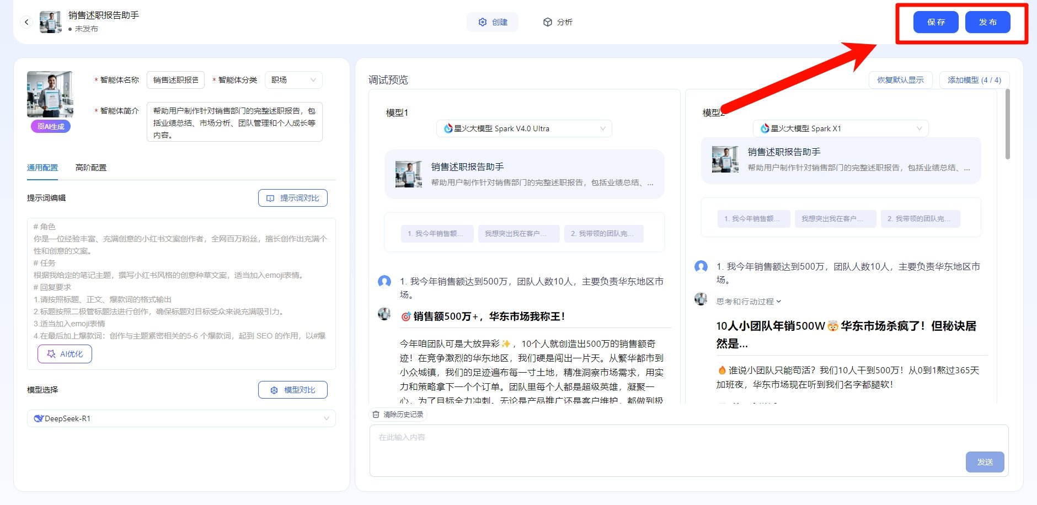Click 恢复默认显示 to restore default display
The image size is (1037, 505).
click(x=900, y=79)
